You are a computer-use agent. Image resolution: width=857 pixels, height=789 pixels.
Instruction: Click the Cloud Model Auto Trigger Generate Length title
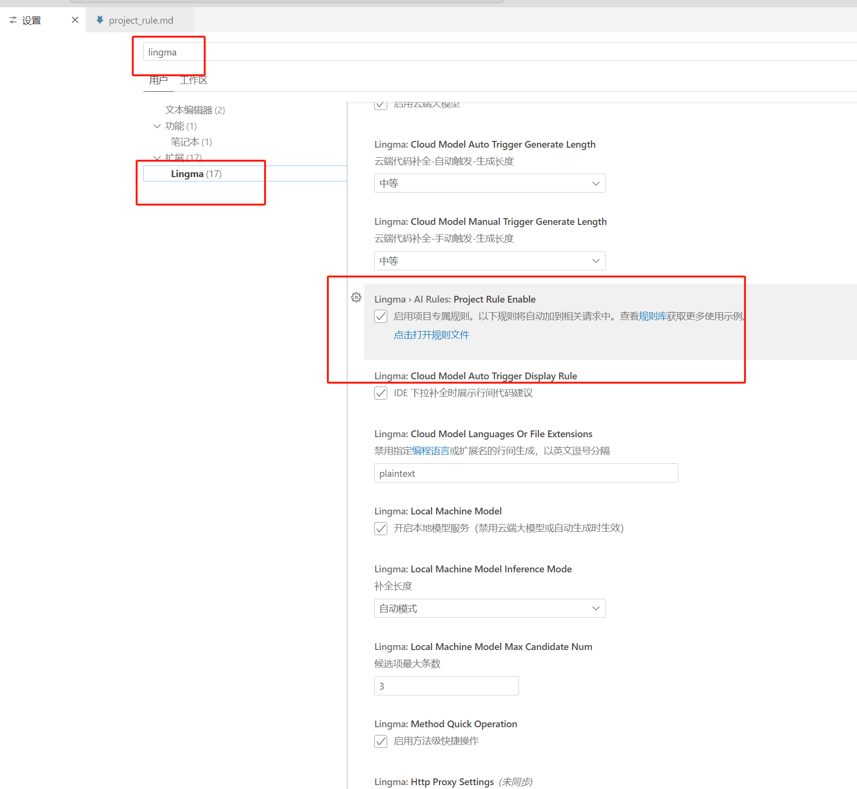point(485,144)
